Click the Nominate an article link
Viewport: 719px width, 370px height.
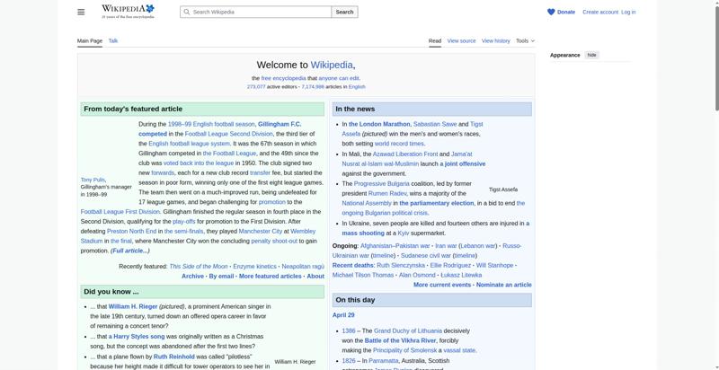503,285
